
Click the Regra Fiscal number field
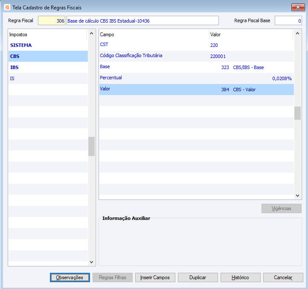pos(52,20)
